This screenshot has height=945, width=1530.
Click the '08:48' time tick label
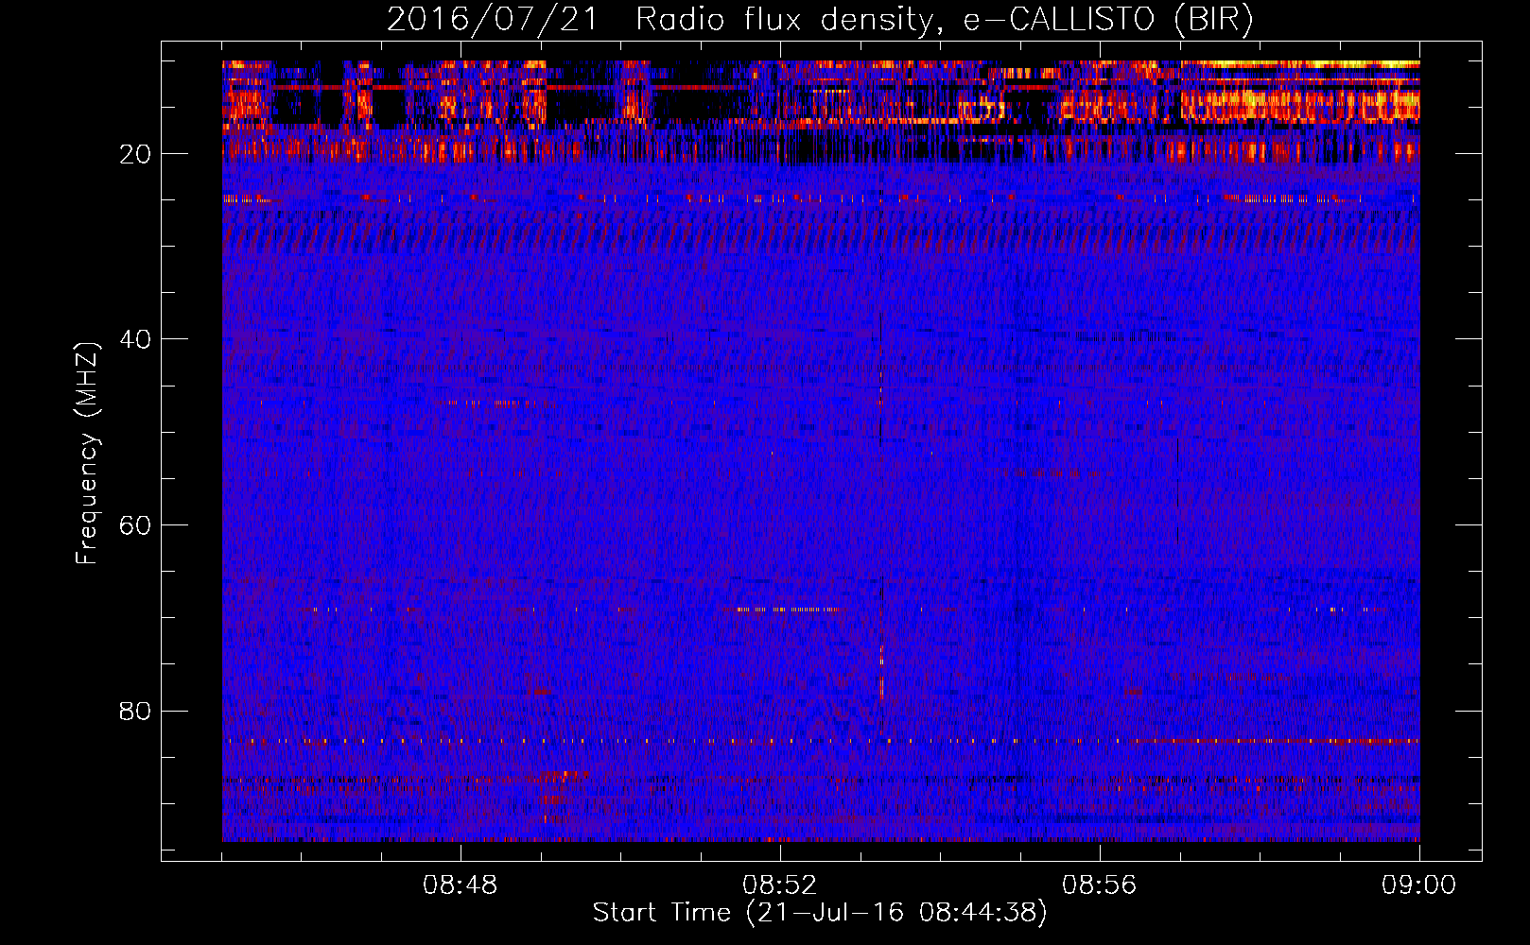tap(461, 885)
